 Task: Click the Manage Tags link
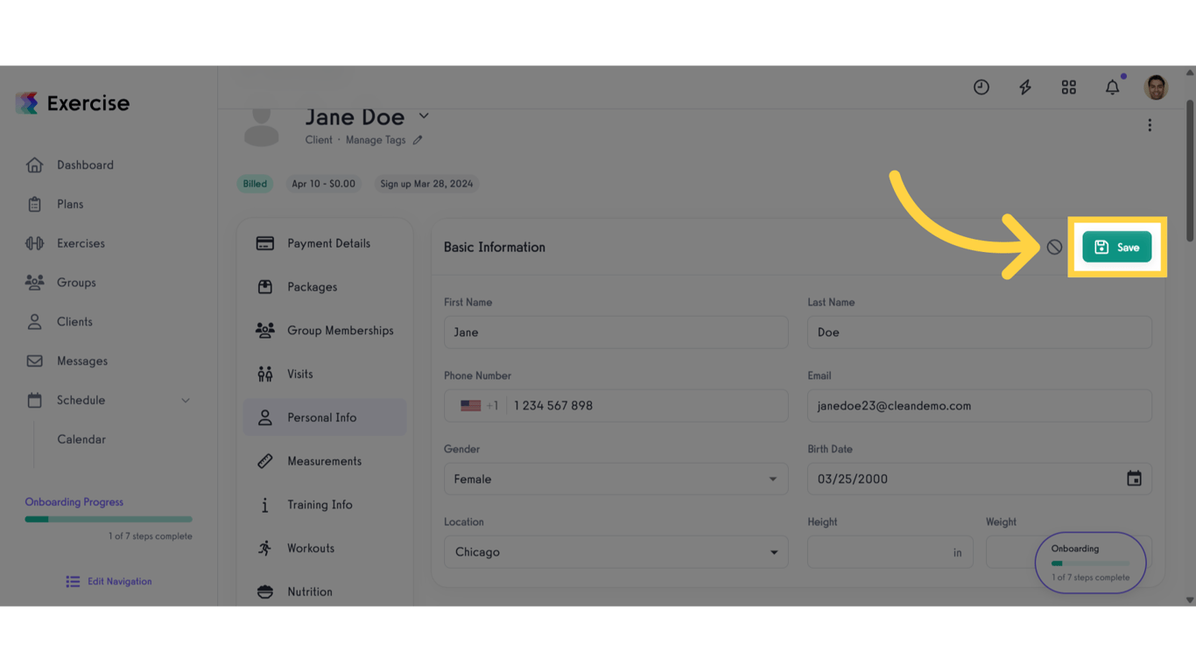click(376, 140)
